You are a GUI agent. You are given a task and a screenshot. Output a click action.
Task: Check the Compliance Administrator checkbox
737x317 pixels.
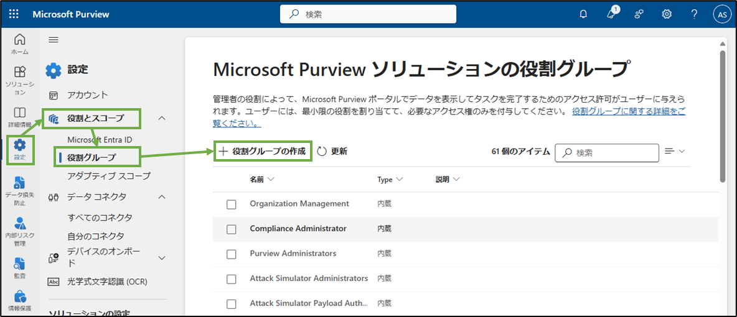click(232, 229)
